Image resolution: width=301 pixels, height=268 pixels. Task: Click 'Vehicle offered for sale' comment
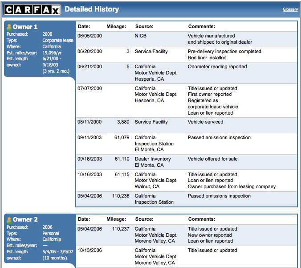[x=212, y=159]
